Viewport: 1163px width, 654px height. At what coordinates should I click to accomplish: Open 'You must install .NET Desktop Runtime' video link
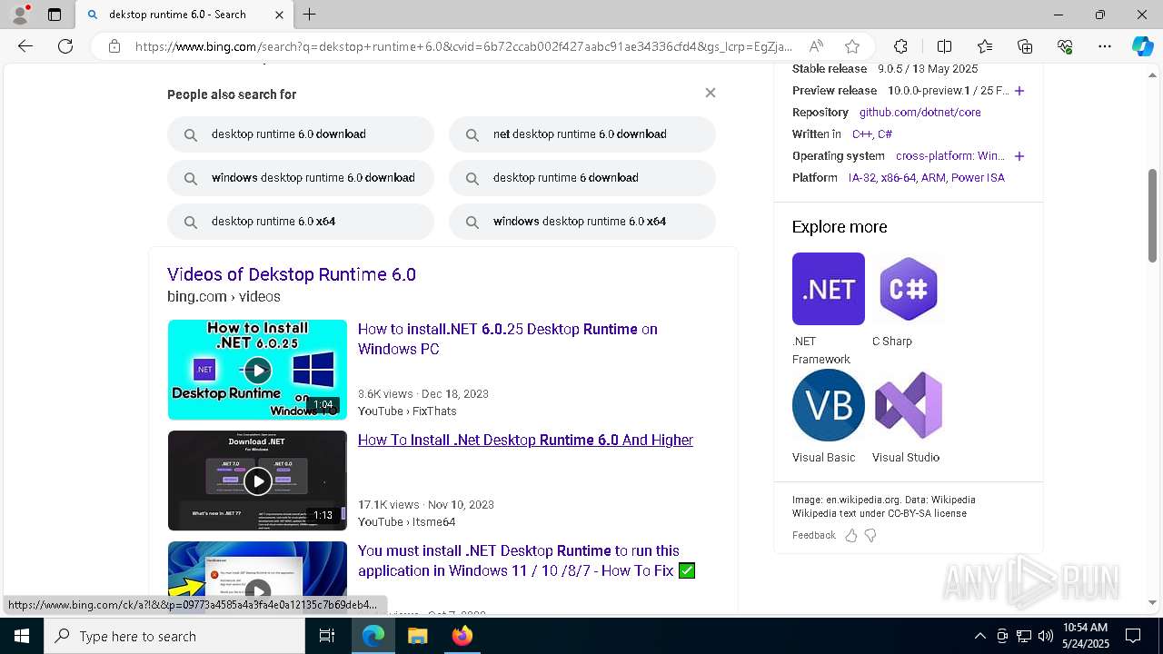tap(526, 560)
